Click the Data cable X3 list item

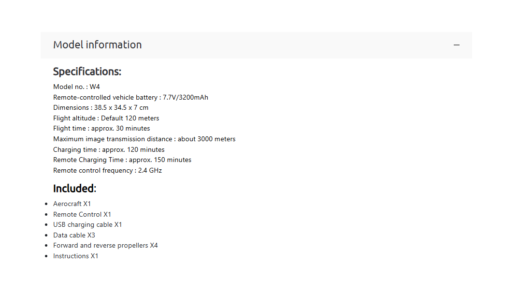74,235
